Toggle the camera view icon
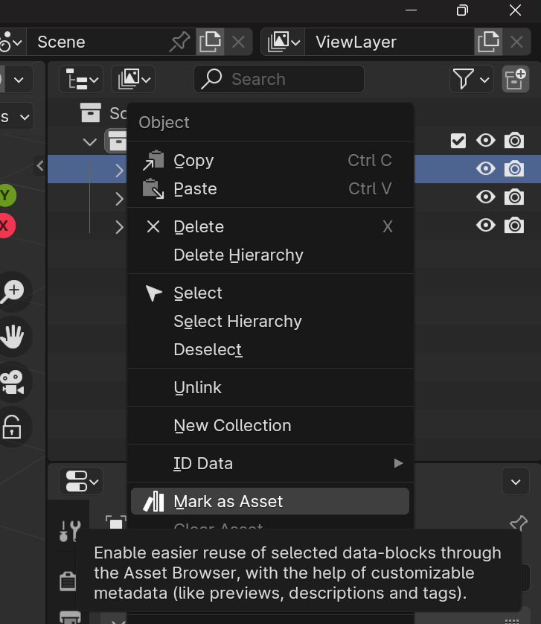 [x=13, y=382]
